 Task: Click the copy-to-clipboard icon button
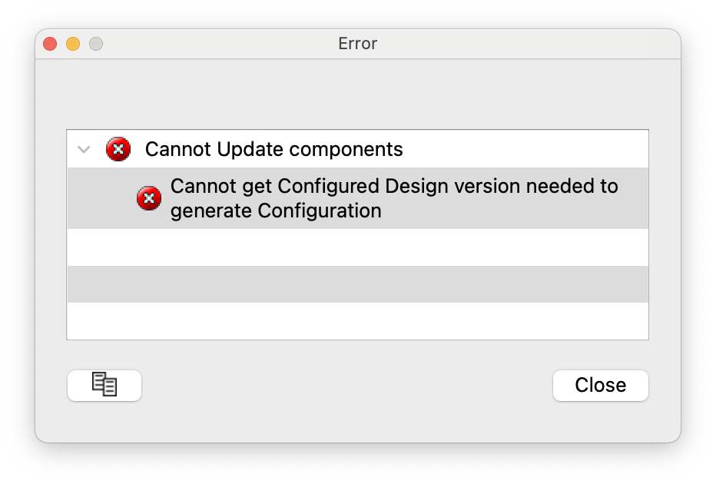click(104, 385)
